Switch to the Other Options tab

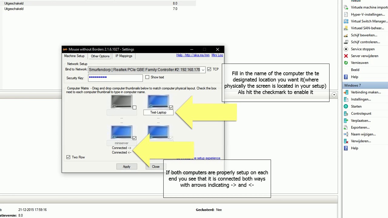point(100,56)
